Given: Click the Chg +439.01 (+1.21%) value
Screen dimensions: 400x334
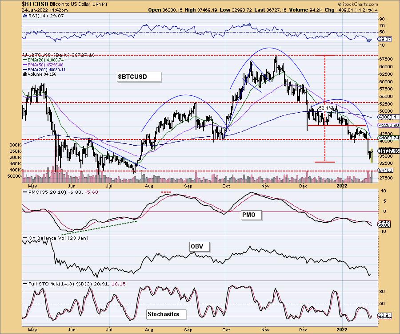Looking at the screenshot, I should [349, 10].
